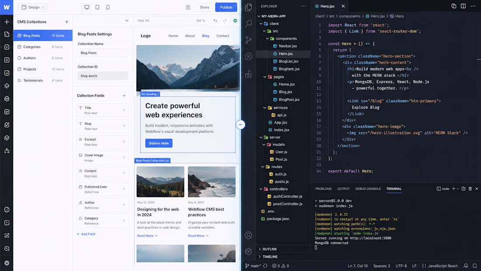Open the Pages icon in Webflow sidebar

point(7,34)
